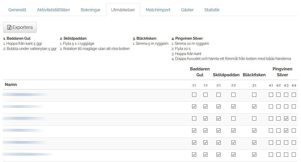Switch to the Aktivitetstillfällen tab

point(53,10)
